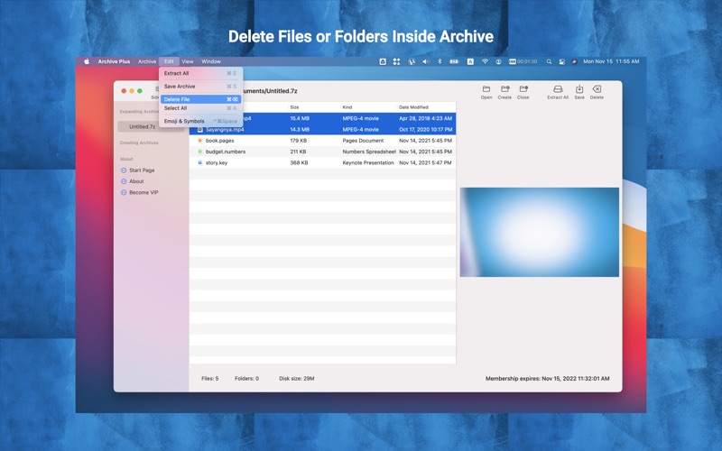The height and width of the screenshot is (451, 722).
Task: Click the Spotlight search icon in menu bar
Action: 549,61
